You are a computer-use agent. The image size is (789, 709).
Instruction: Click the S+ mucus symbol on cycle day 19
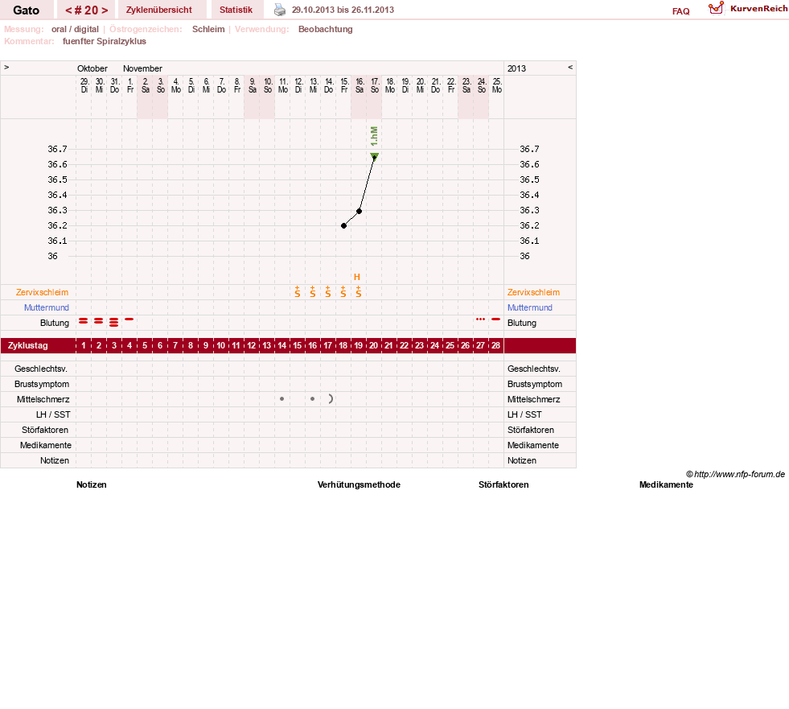(358, 291)
